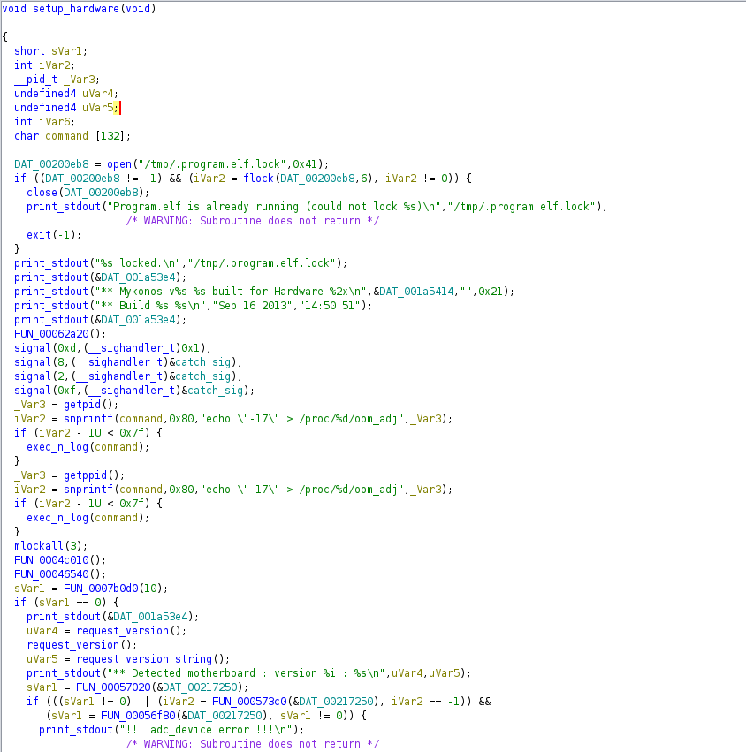Select the FUN_0007b0d0 function call
This screenshot has width=746, height=752.
(x=101, y=589)
